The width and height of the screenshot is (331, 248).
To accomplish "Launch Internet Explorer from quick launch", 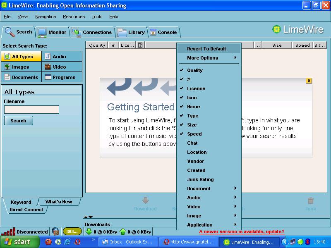I will (67, 242).
